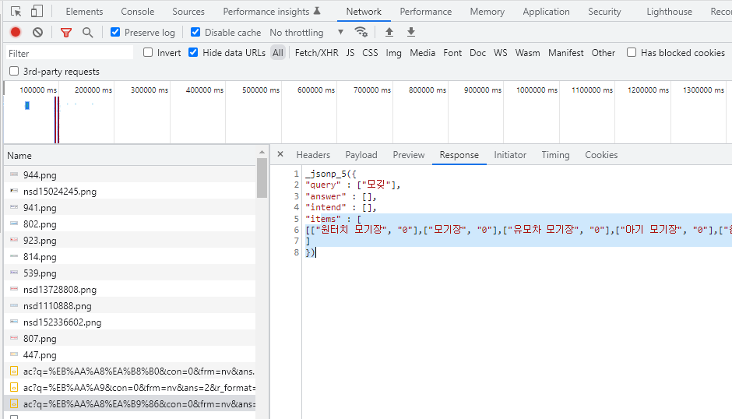Viewport: 732px width, 419px height.
Task: Filter by Wasm requests
Action: [527, 53]
